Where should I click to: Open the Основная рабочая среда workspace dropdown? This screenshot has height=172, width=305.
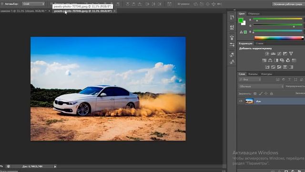coord(288,4)
